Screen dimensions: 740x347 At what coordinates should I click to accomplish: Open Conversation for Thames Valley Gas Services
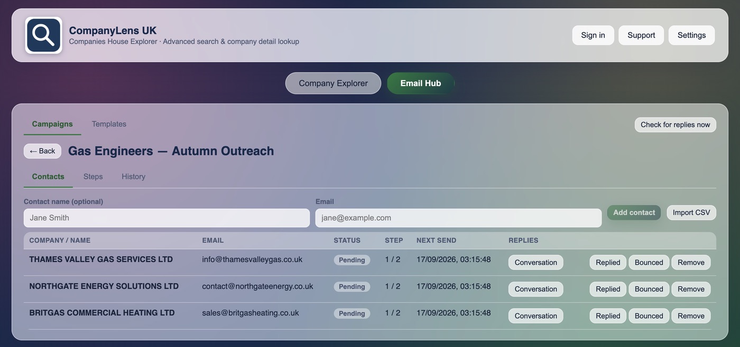coord(536,262)
